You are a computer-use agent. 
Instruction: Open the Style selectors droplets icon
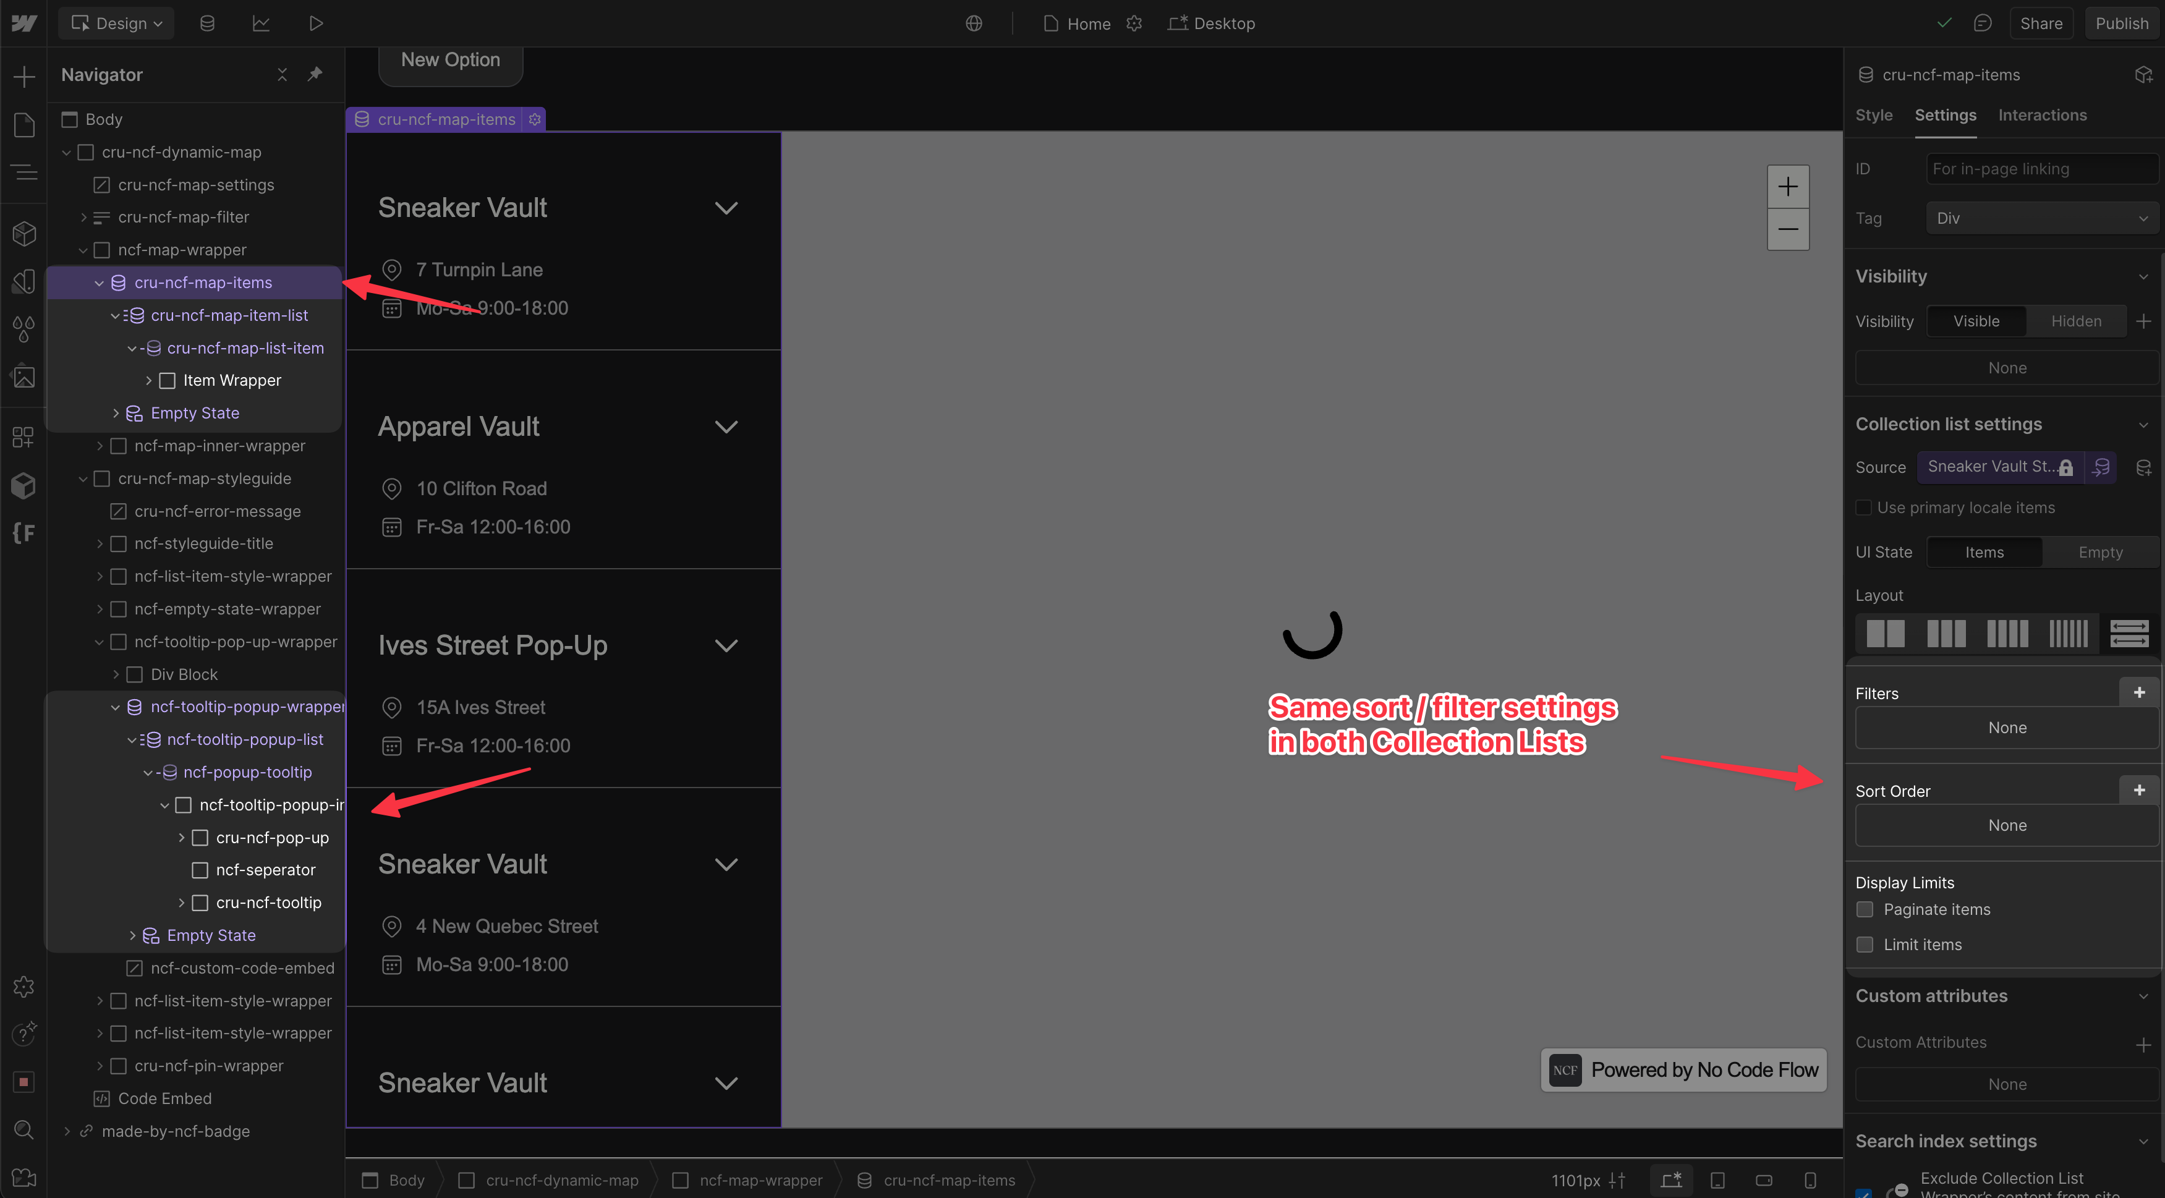23,328
